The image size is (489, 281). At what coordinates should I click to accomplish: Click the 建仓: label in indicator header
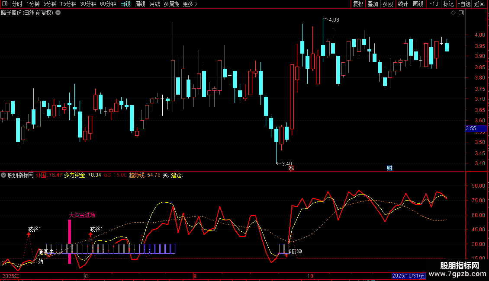pos(177,175)
